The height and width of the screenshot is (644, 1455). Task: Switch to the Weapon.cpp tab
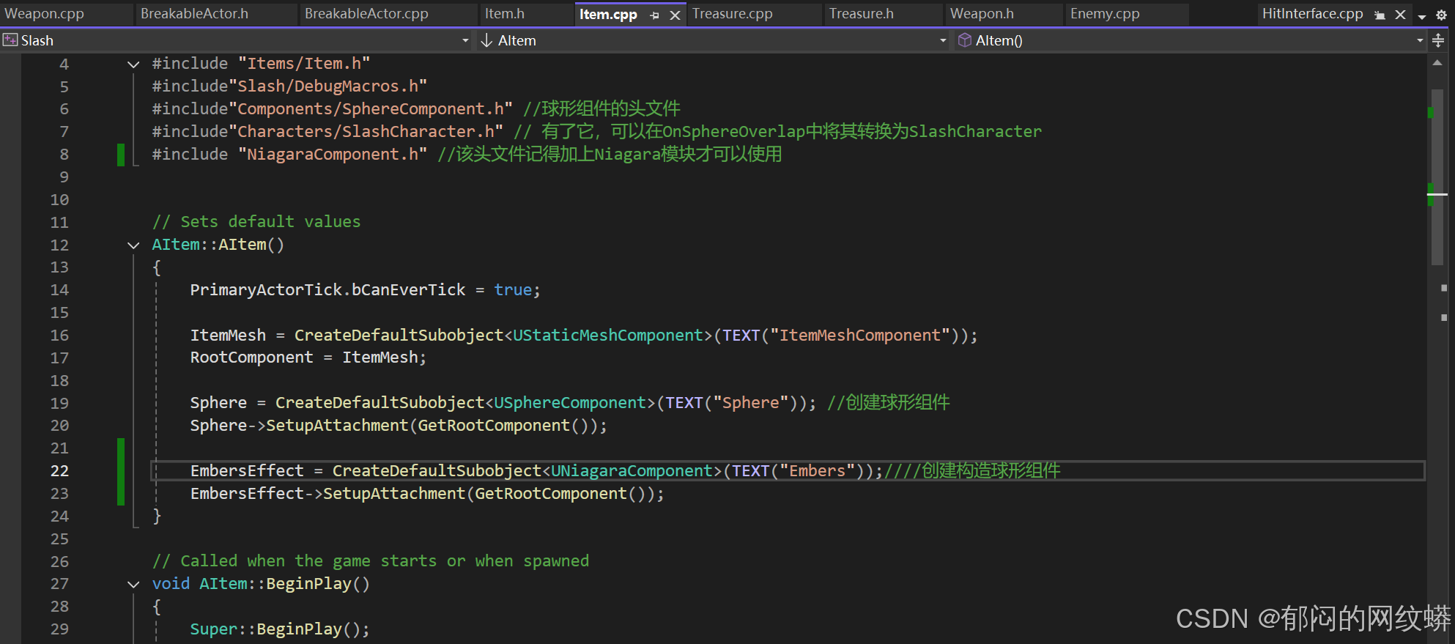[45, 14]
